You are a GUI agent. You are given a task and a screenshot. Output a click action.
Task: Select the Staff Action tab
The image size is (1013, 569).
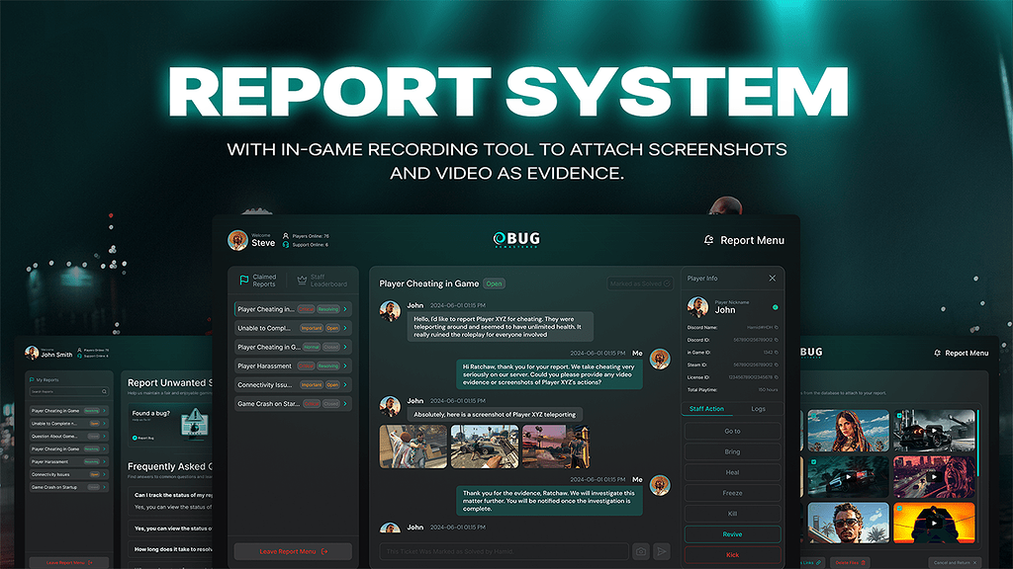[x=706, y=408]
